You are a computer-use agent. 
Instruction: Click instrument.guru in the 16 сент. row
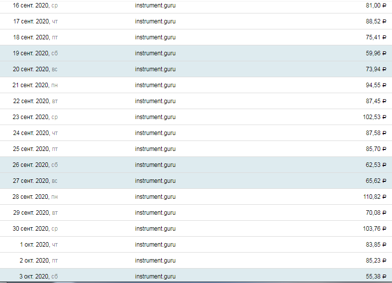click(155, 5)
